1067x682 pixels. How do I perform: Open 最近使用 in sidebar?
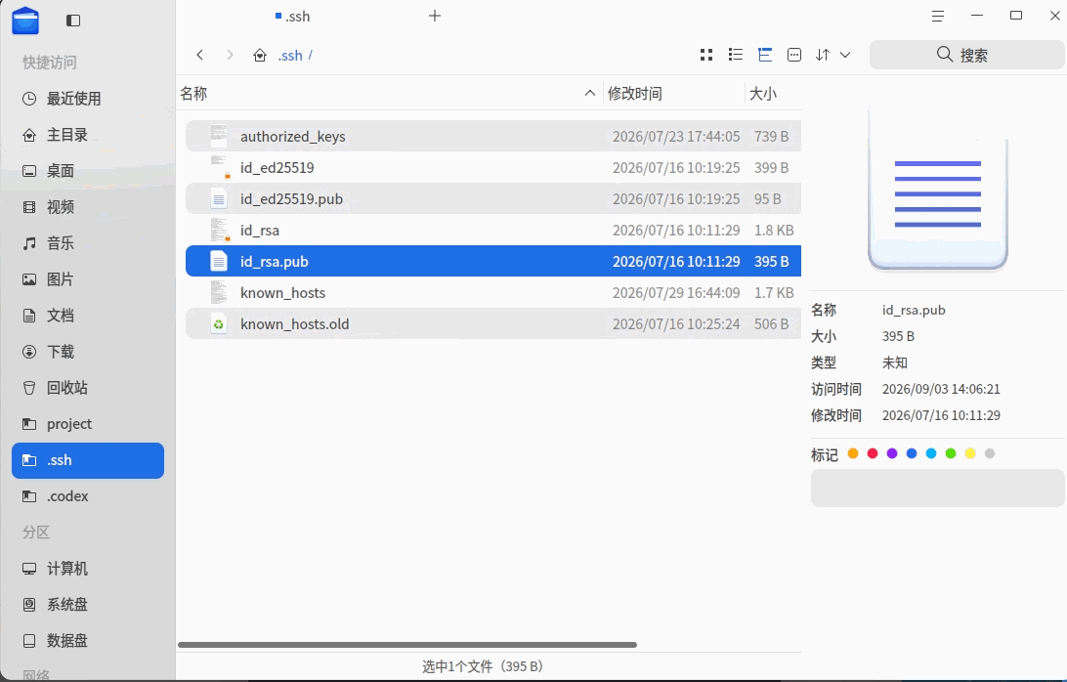[88, 99]
